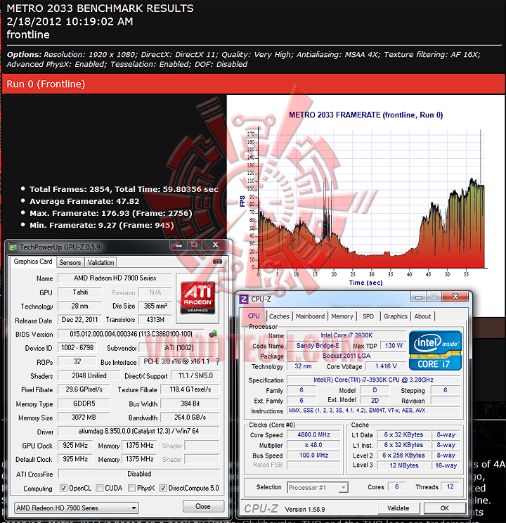
Task: Click the Max TDP 130 W value
Action: tap(394, 346)
